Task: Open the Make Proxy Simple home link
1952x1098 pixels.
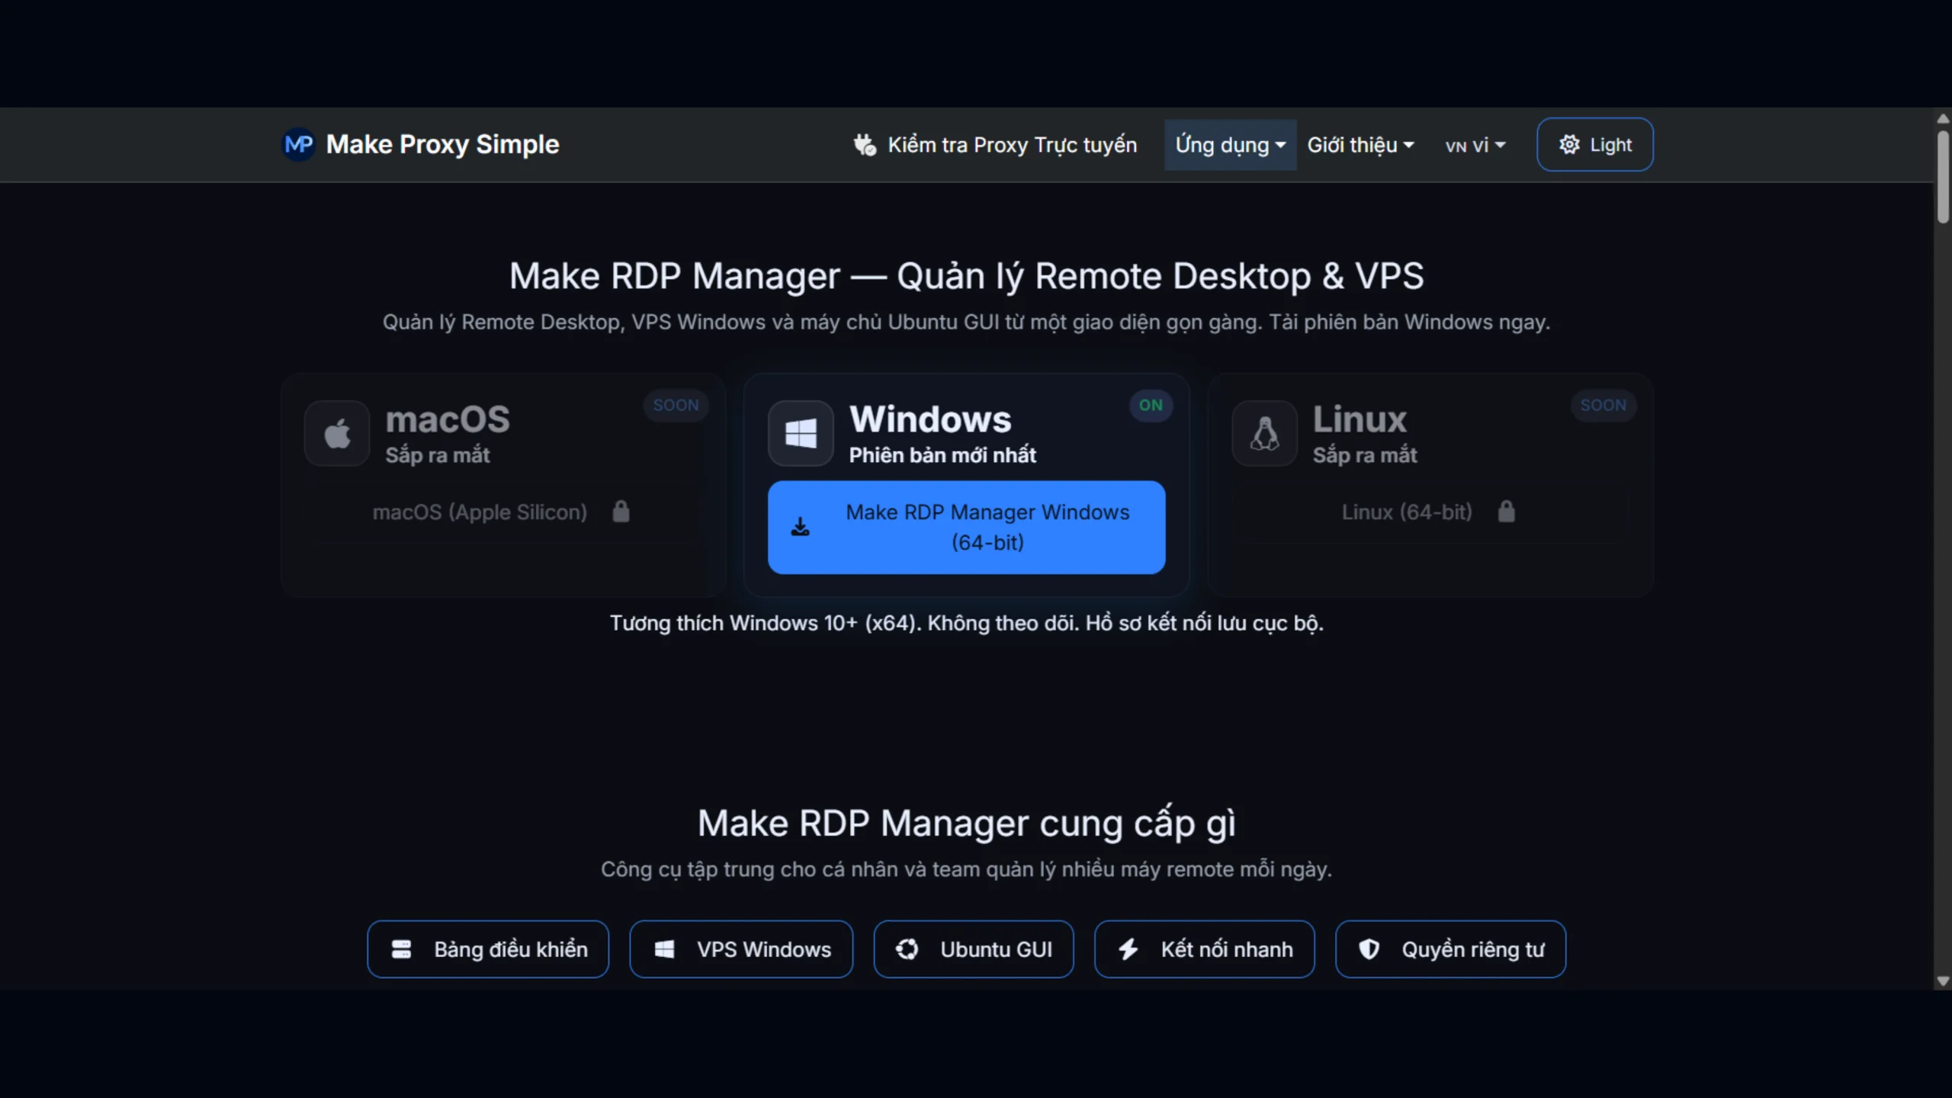Action: pos(420,144)
